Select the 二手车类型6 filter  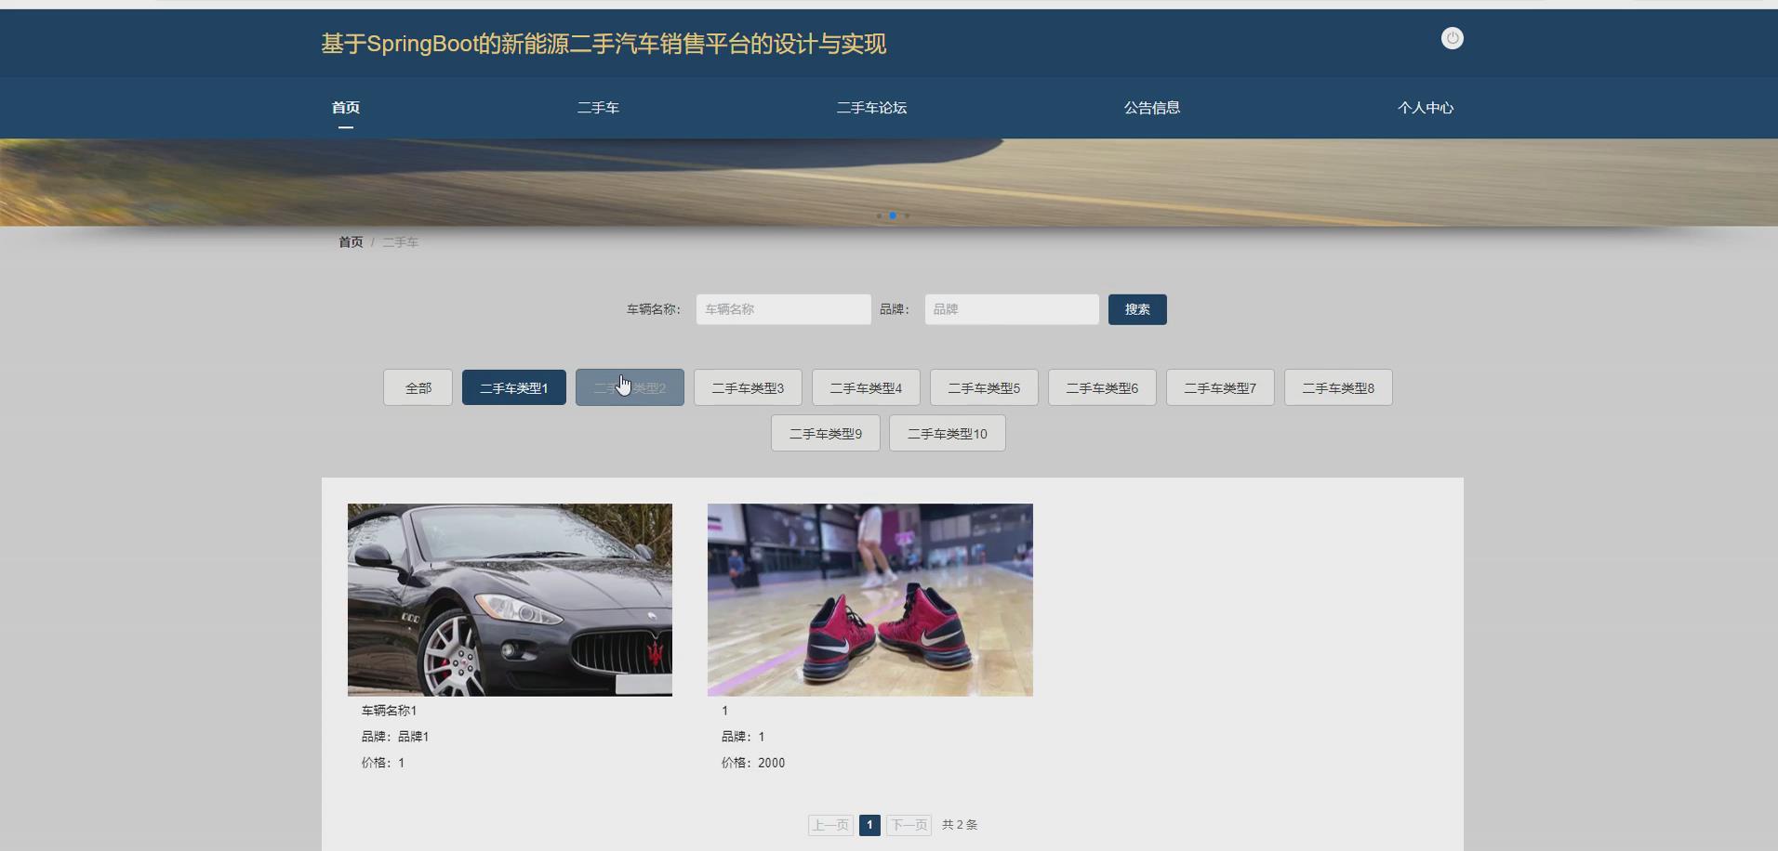point(1102,387)
